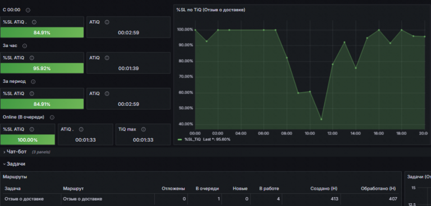This screenshot has width=431, height=206.
Task: Click info icon of ATiQ panel under За период
Action: (107, 93)
